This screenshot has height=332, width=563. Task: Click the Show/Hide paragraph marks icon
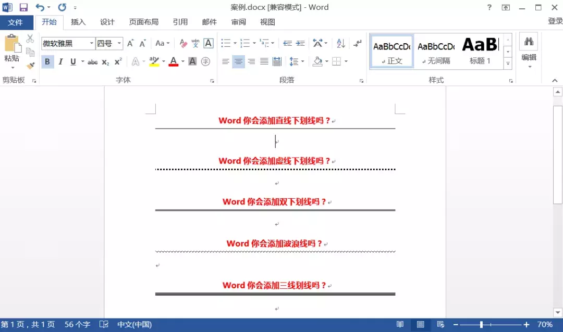point(358,43)
